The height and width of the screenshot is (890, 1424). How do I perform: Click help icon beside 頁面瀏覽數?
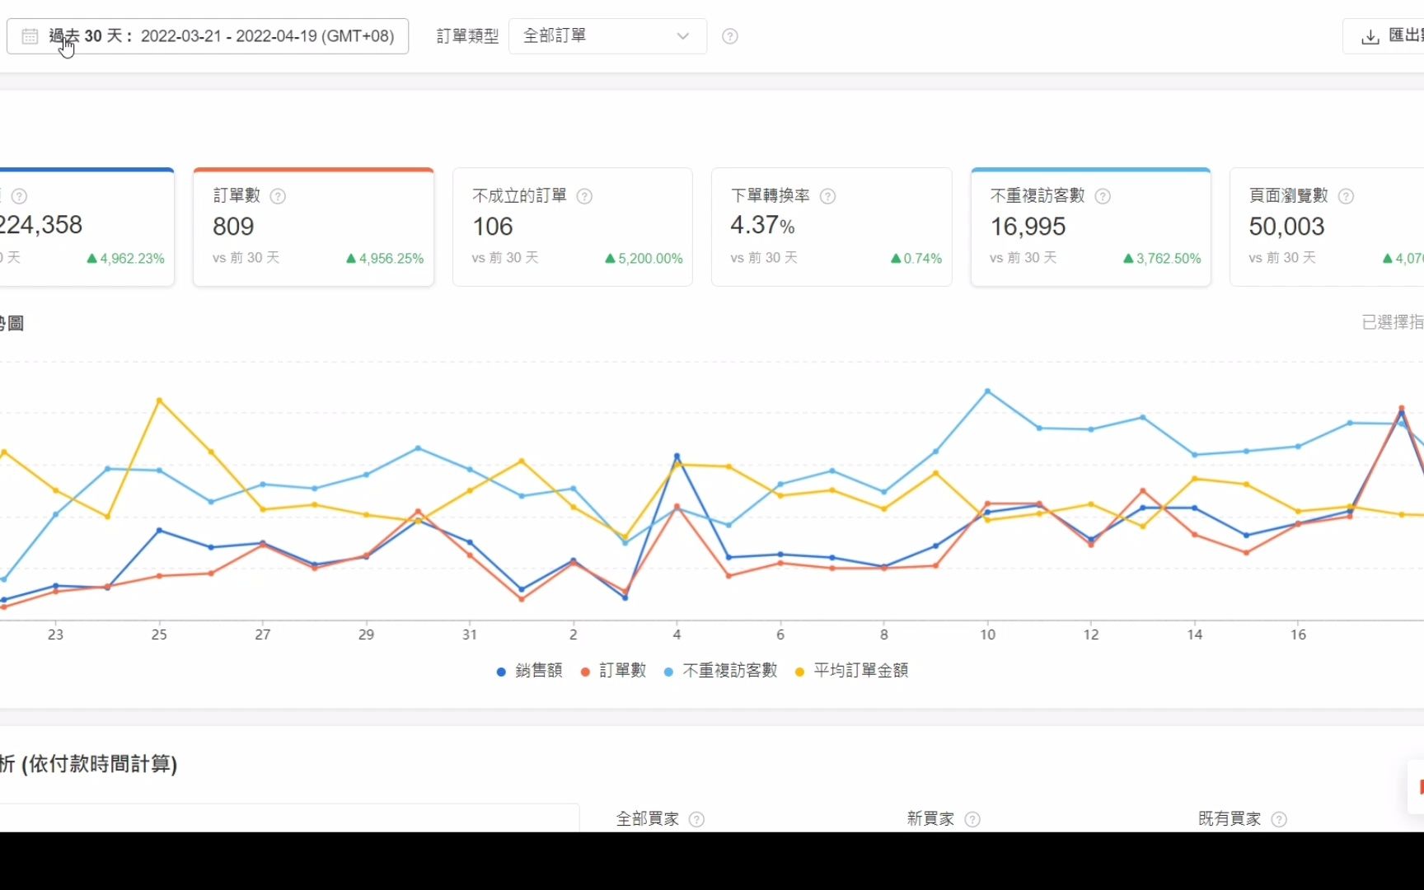click(x=1347, y=196)
